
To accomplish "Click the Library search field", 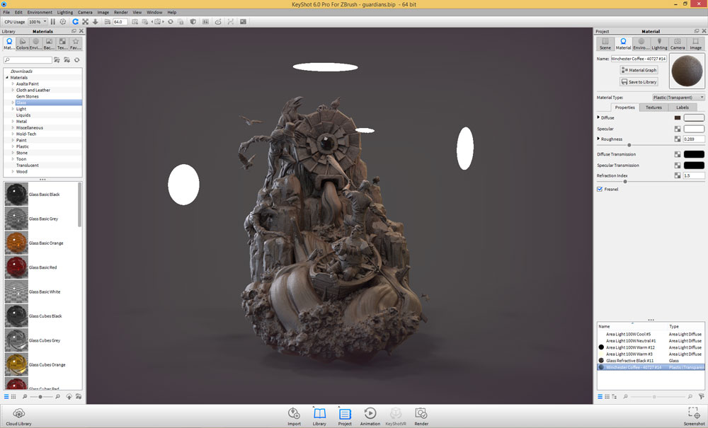I will point(28,60).
